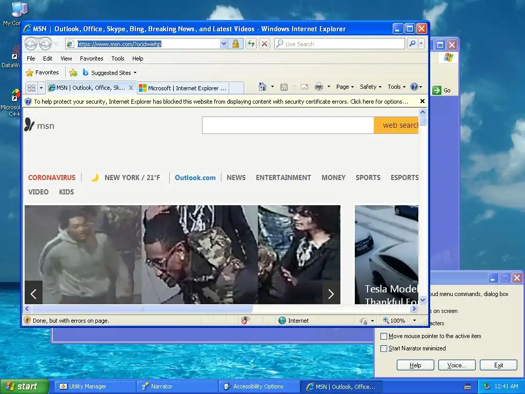Click the RSS feeds icon
The height and width of the screenshot is (394, 525).
(x=284, y=87)
